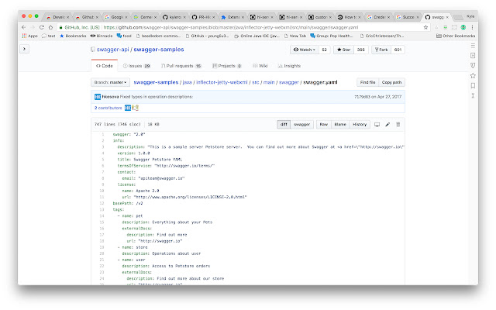496x310 pixels.
Task: Open the file History
Action: 360,124
